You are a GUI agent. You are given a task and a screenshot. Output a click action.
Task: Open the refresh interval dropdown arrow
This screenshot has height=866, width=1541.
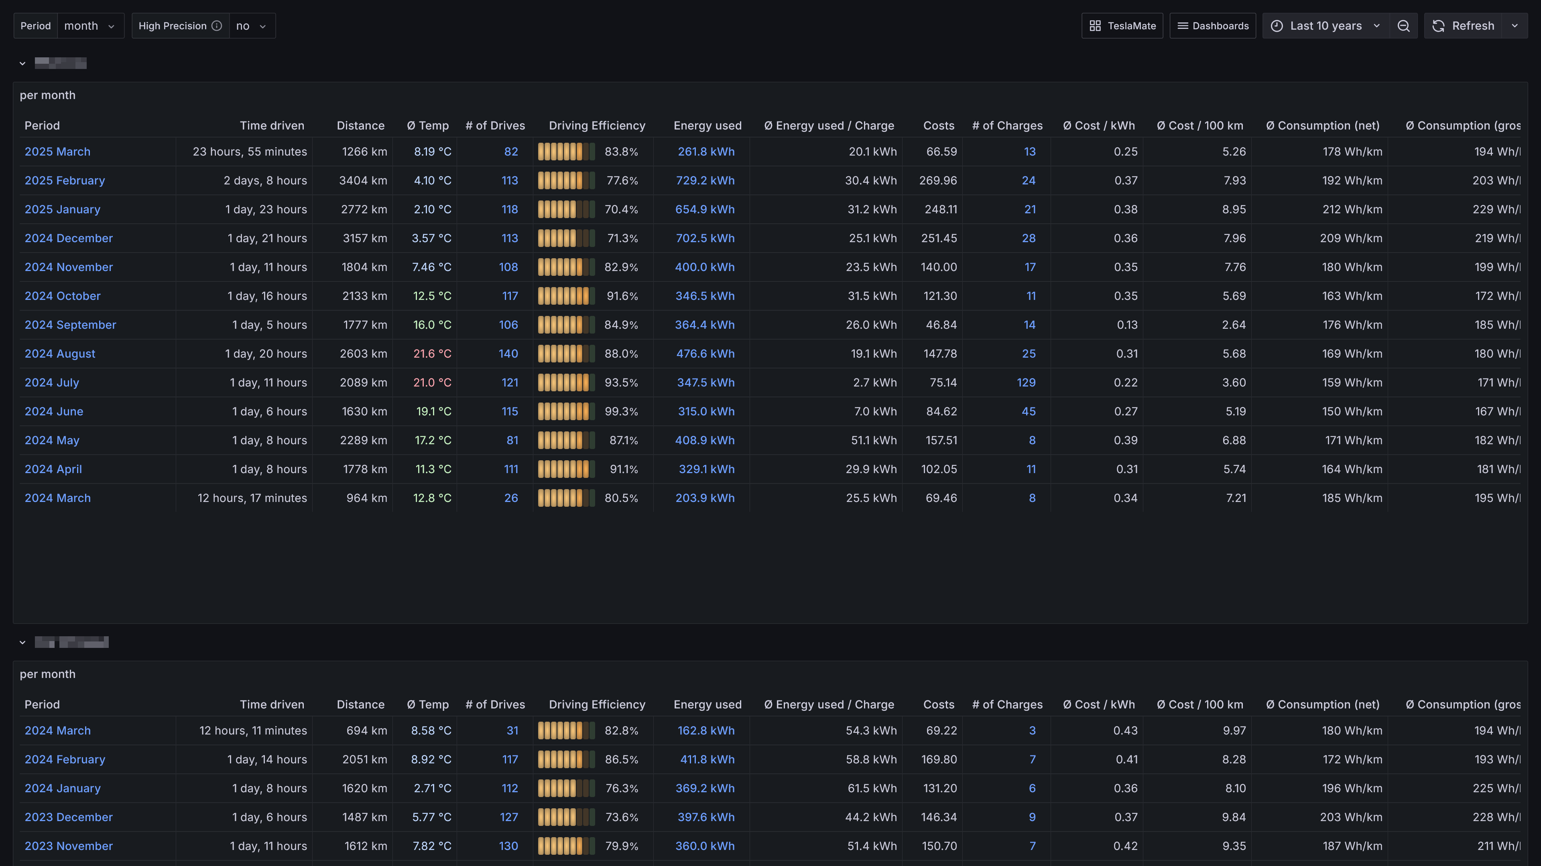tap(1515, 26)
